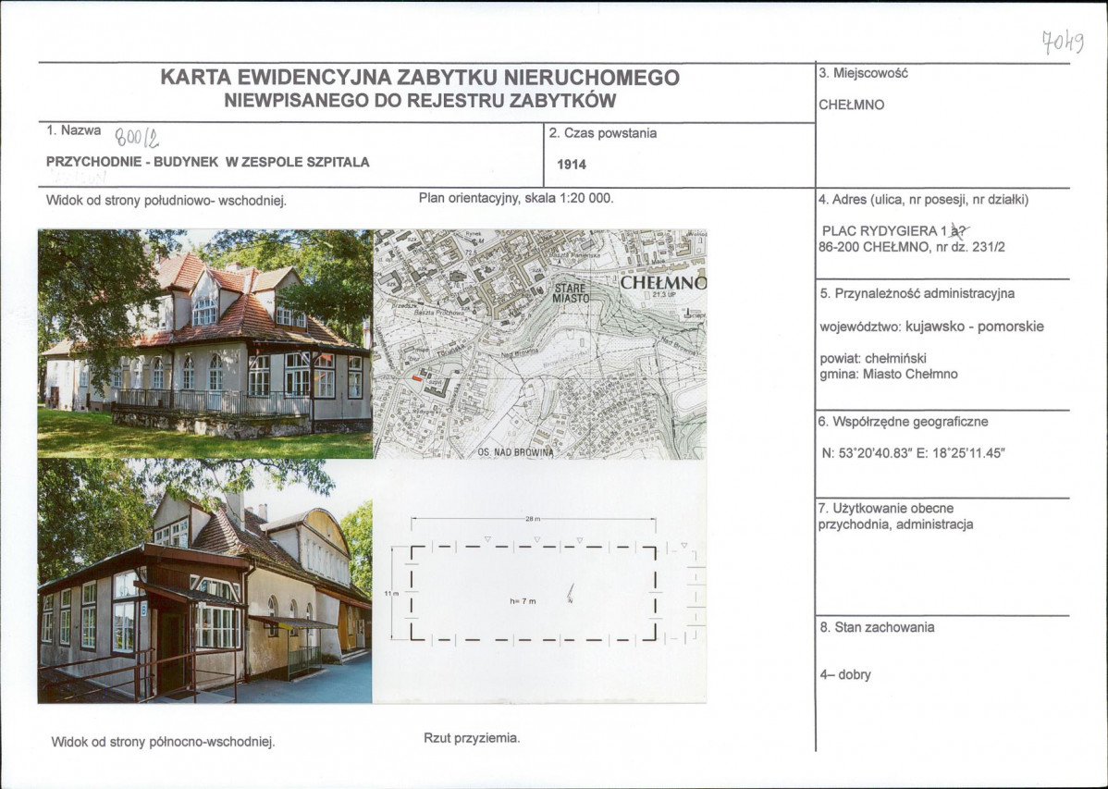Click the locality value CHEŁMNO
The width and height of the screenshot is (1108, 789).
851,105
